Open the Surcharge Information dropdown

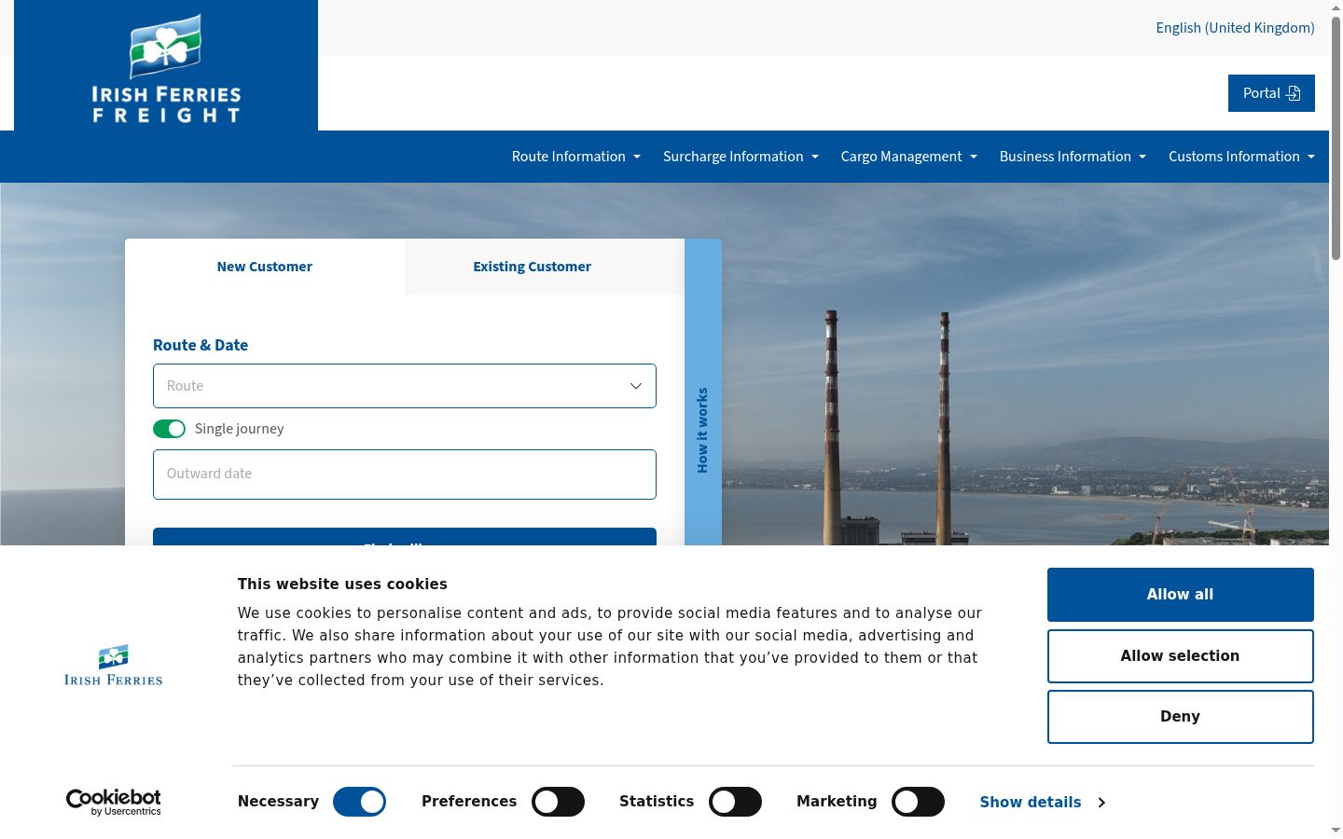click(x=741, y=157)
